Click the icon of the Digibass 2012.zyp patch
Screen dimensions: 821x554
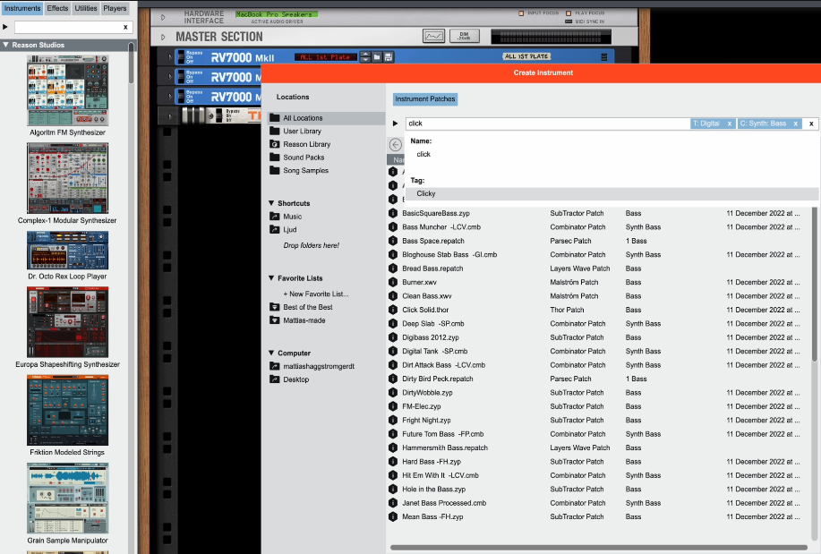[x=393, y=337]
